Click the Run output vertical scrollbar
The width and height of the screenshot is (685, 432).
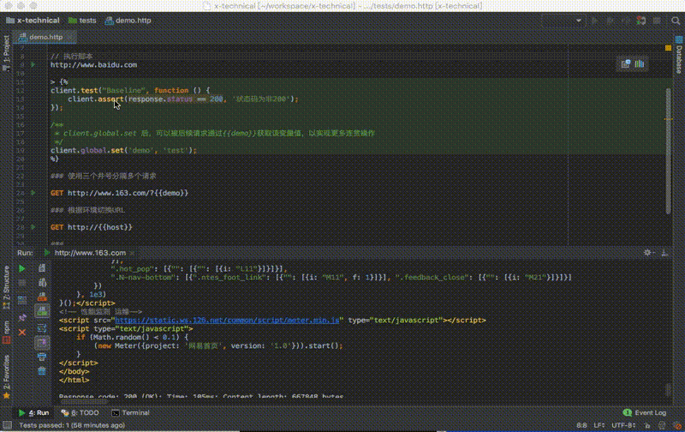pyautogui.click(x=668, y=390)
